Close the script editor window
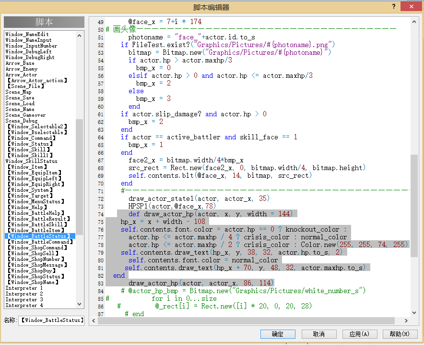 [x=412, y=6]
